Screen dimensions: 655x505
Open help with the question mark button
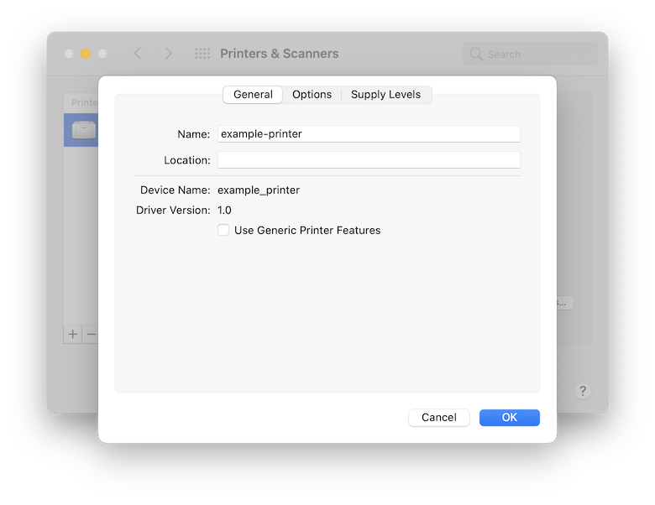[583, 391]
